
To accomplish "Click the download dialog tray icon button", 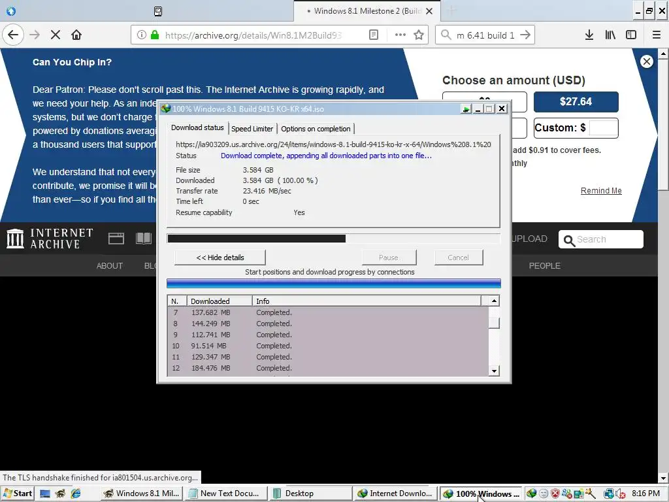I will tap(465, 109).
